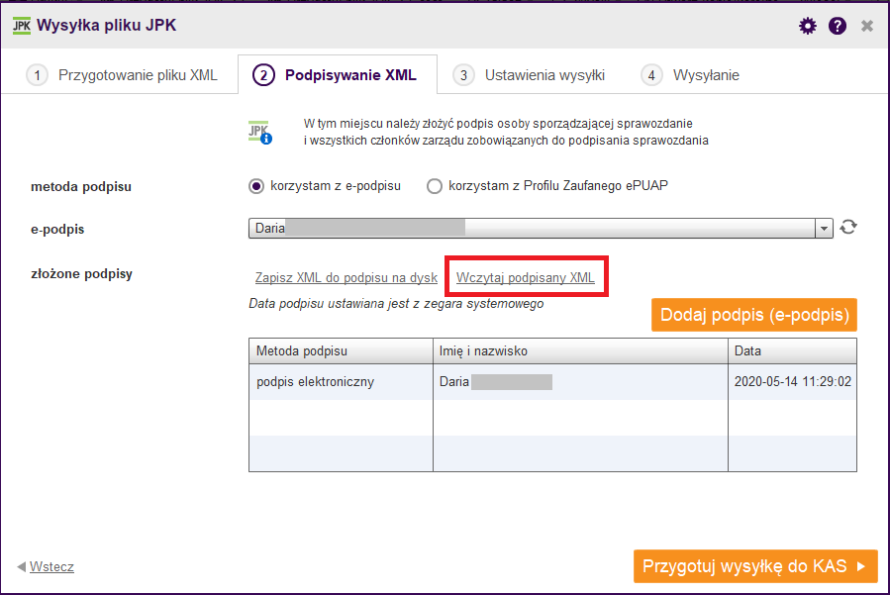Choose korzystam z Profilu Zaufanego ePUAP
This screenshot has height=595, width=890.
pos(435,186)
